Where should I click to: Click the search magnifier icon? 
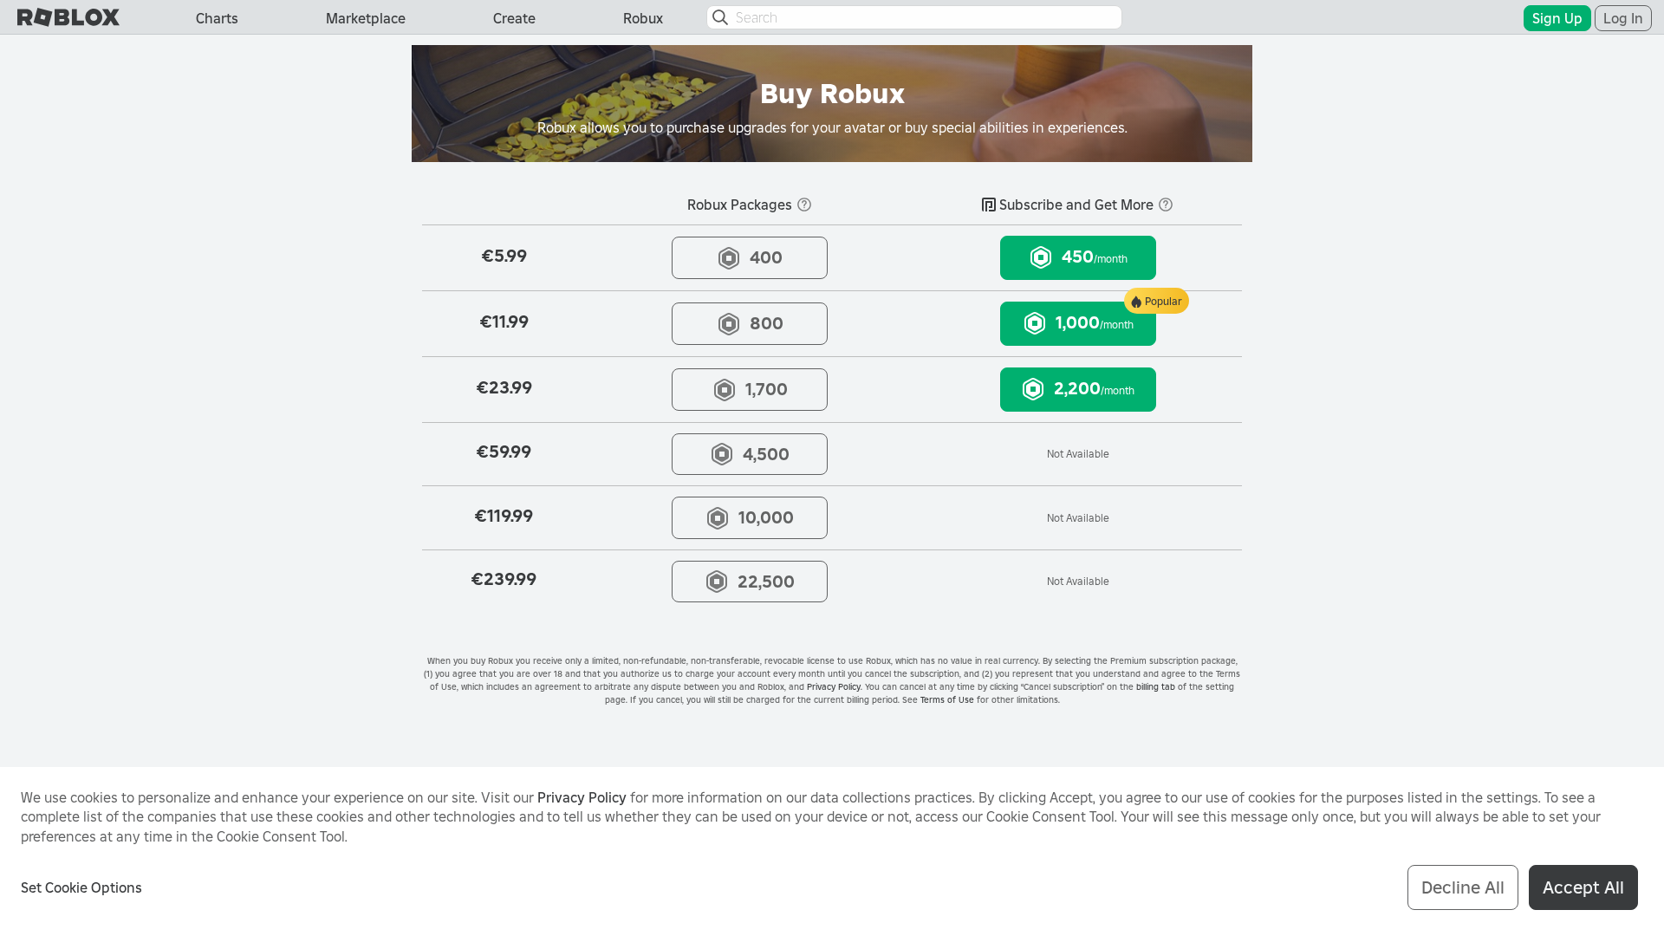pos(719,17)
